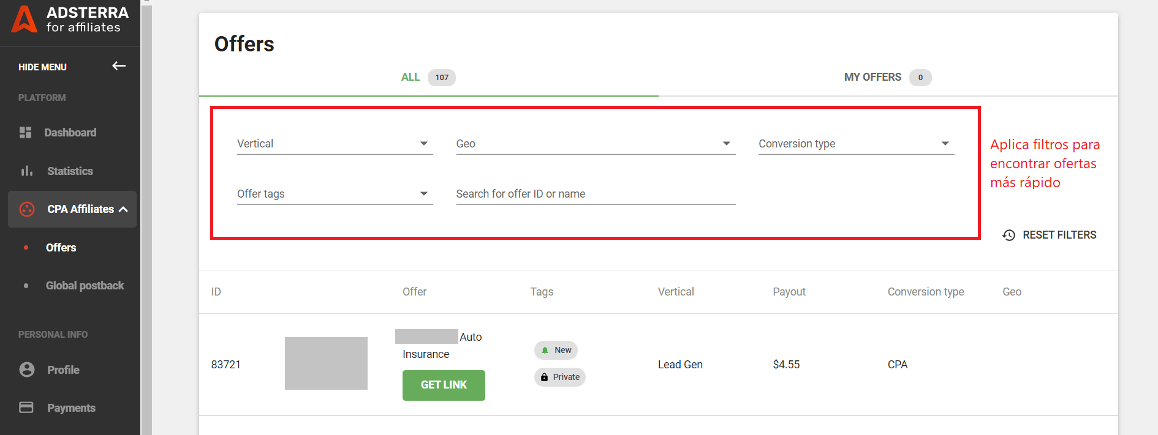Expand the Geo filter dropdown
Image resolution: width=1158 pixels, height=435 pixels.
595,144
